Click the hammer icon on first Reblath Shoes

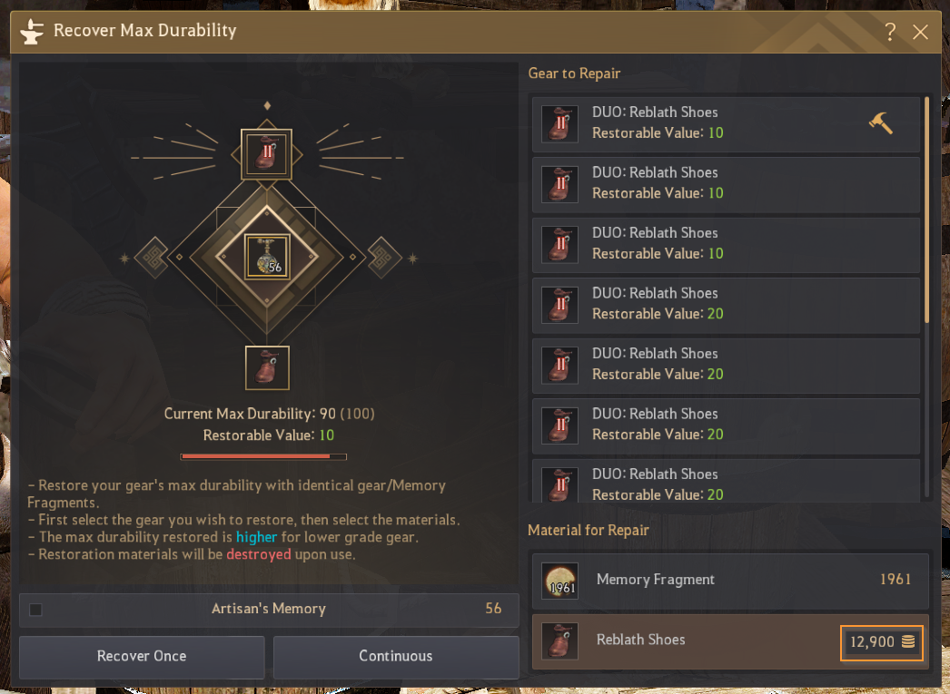click(x=880, y=123)
